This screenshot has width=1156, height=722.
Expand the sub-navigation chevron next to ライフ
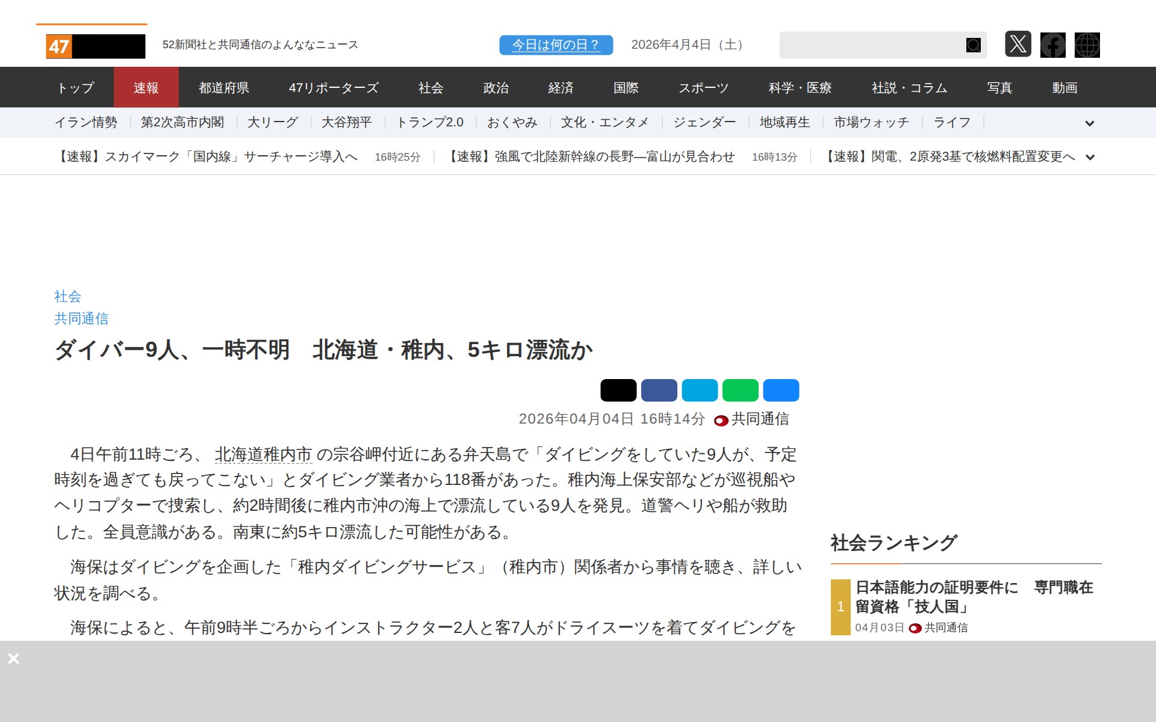point(1090,123)
